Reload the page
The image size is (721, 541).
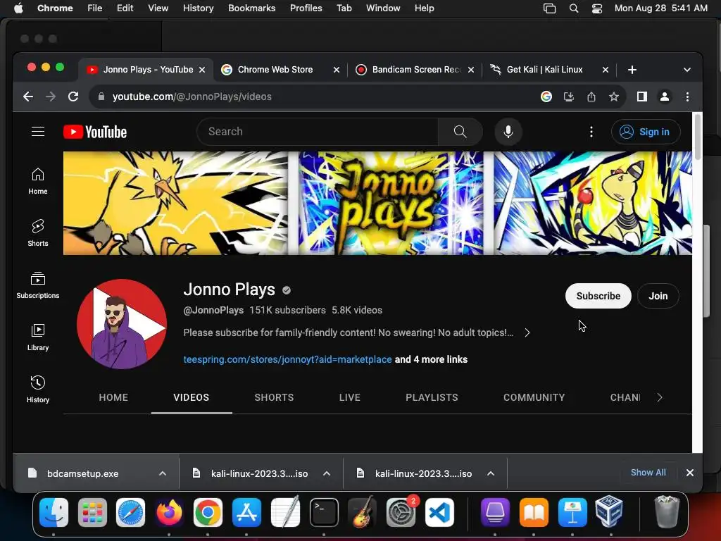(73, 97)
